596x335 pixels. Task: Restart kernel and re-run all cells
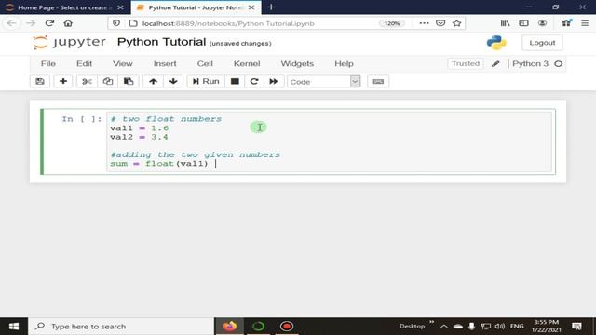click(x=273, y=81)
